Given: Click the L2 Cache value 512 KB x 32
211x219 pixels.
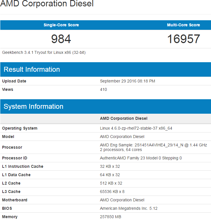Looking at the screenshot, I should (111, 183).
